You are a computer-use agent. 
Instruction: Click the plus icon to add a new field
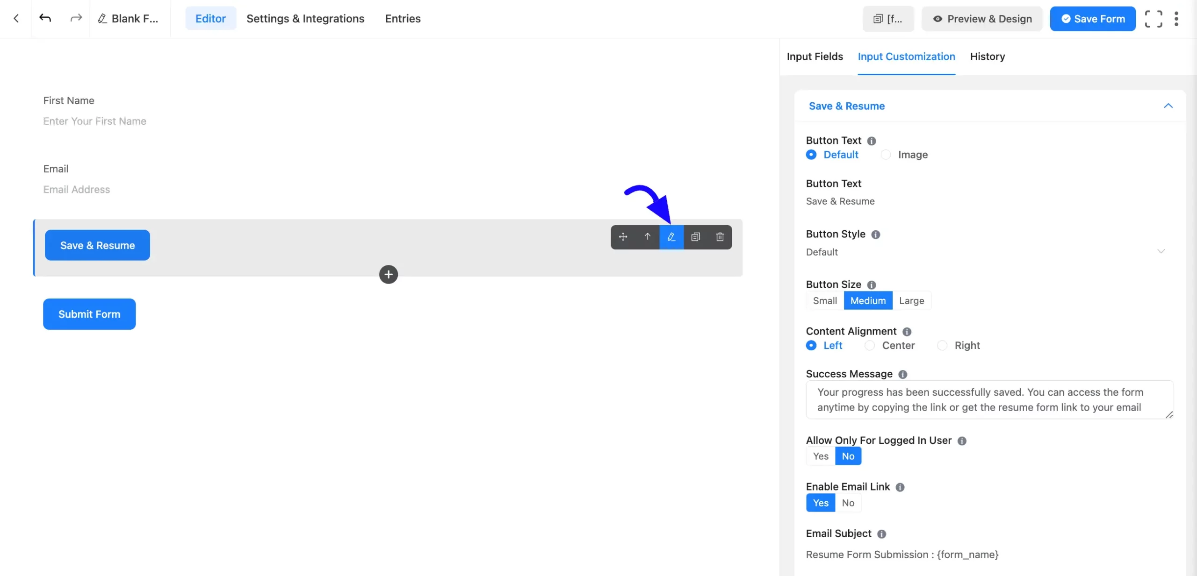388,274
